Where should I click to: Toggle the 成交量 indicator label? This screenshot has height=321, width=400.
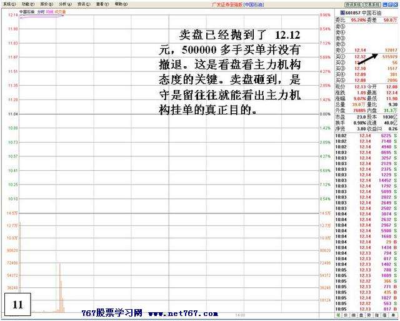click(x=61, y=11)
